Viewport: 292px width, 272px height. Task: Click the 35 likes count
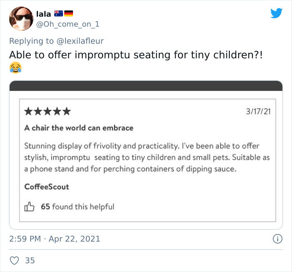tap(30, 260)
